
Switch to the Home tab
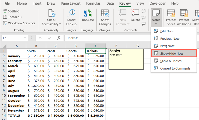point(22,3)
